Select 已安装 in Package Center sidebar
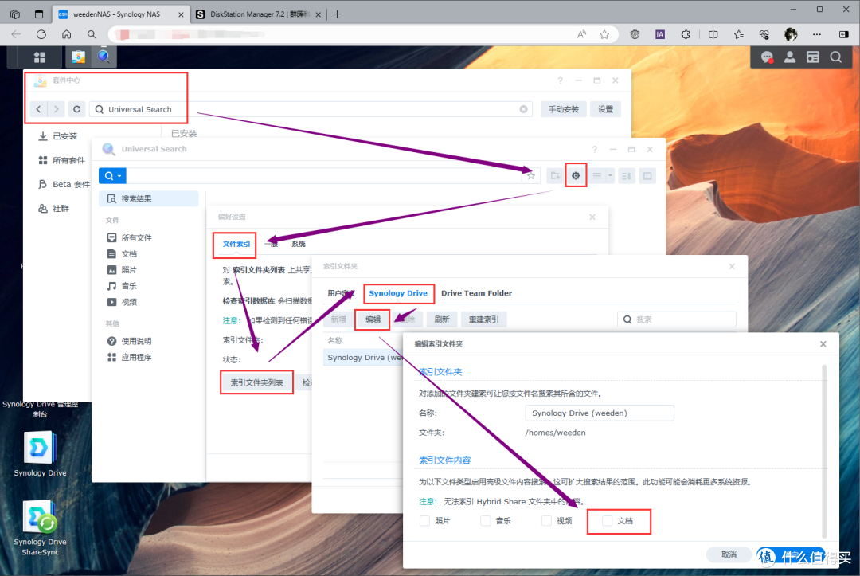The height and width of the screenshot is (576, 860). tap(58, 136)
